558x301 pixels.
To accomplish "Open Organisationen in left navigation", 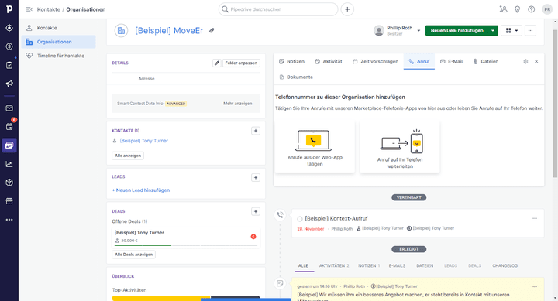I will tap(58, 42).
